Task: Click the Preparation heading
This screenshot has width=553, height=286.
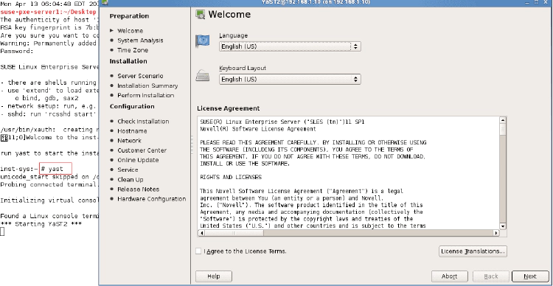Action: (x=129, y=16)
